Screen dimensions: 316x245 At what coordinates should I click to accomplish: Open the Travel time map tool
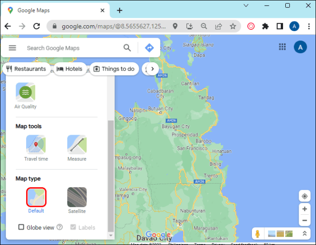[36, 144]
